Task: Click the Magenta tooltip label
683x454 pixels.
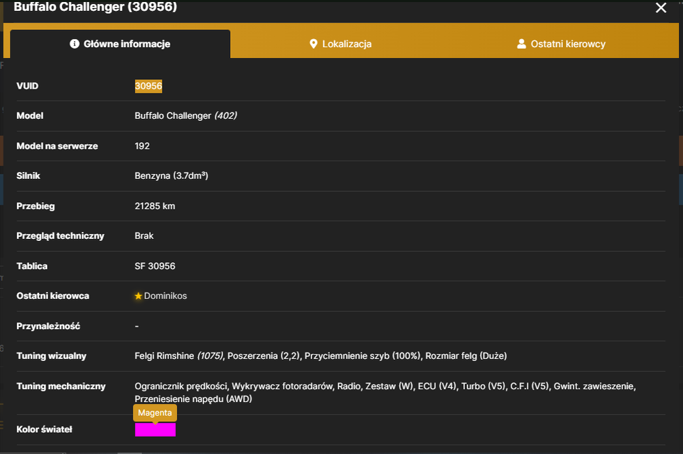Action: 154,412
